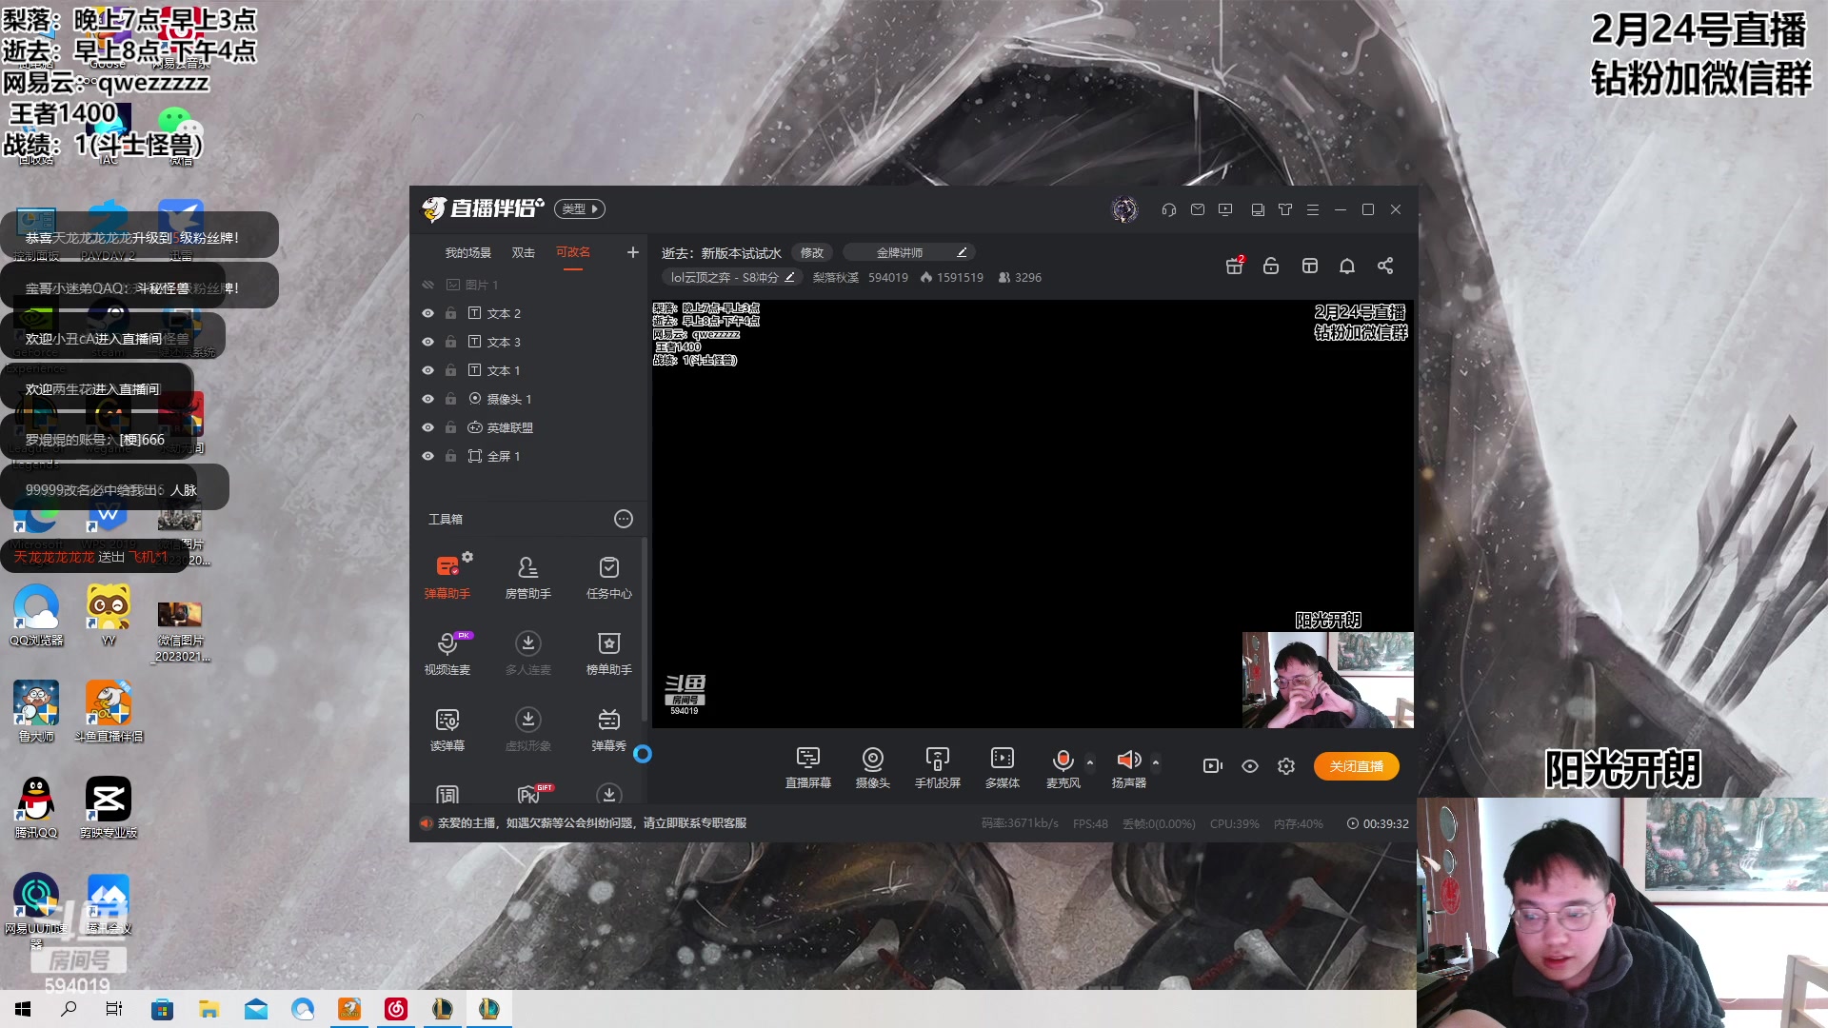Click the guild dispute notice link

[x=591, y=823]
